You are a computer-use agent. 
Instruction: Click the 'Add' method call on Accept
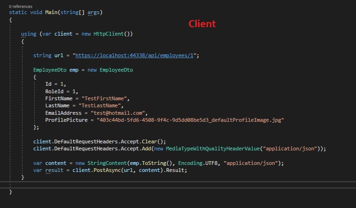tap(147, 149)
